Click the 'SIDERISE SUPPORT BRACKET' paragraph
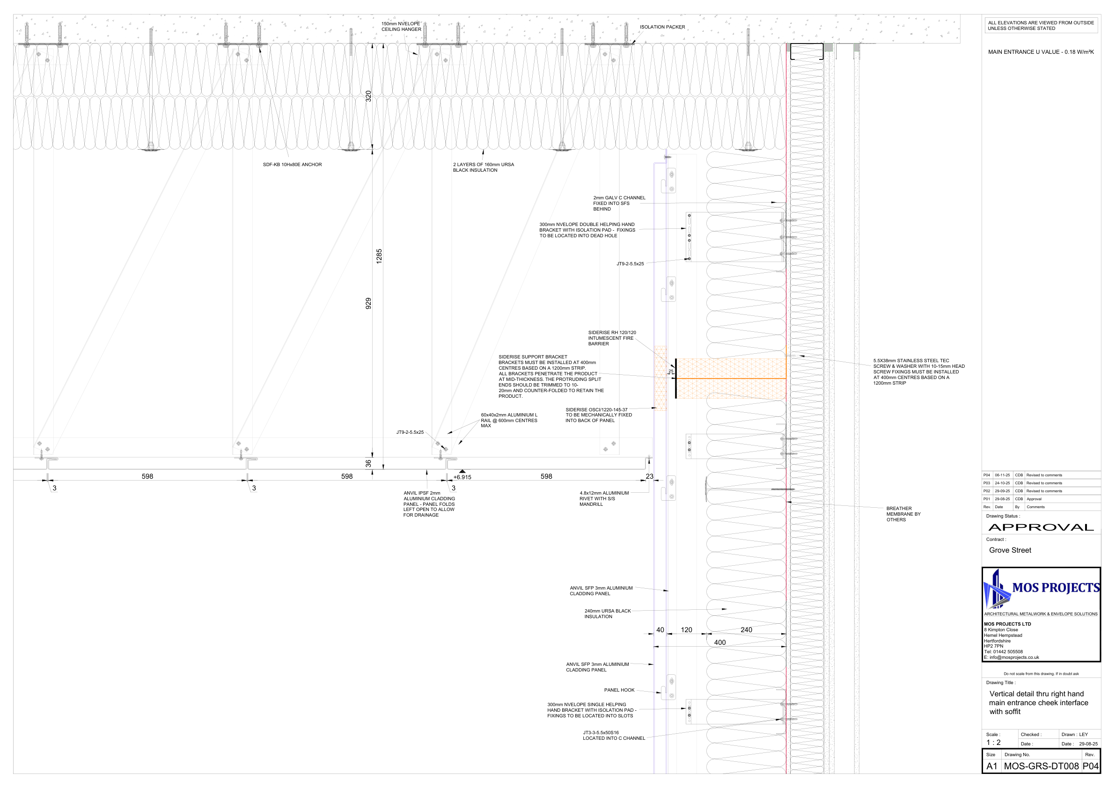This screenshot has height=788, width=1115. point(551,377)
